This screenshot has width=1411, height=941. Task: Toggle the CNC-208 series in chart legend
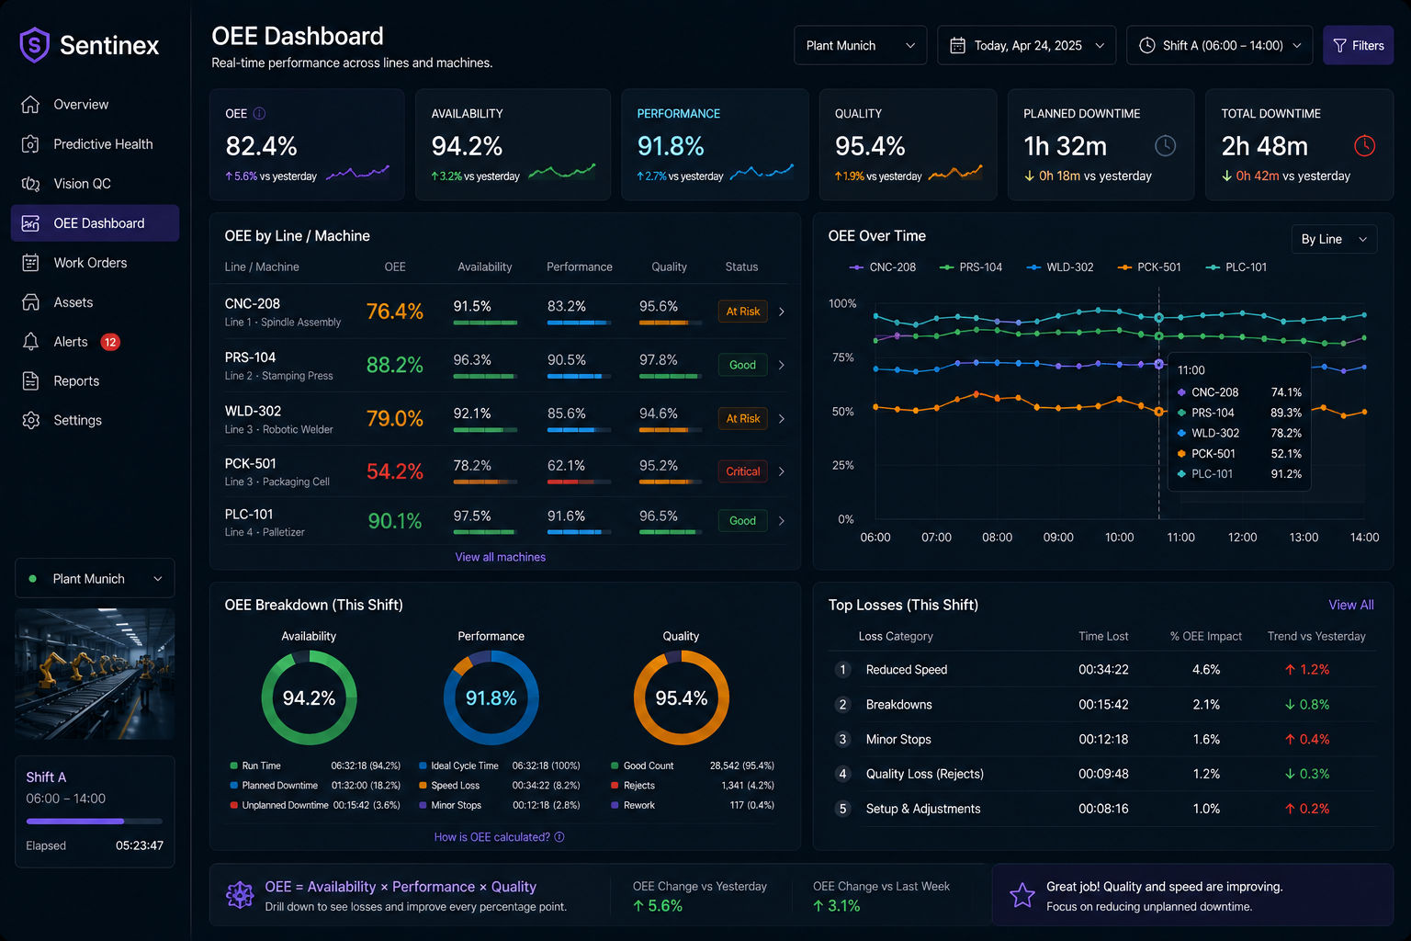(x=882, y=267)
